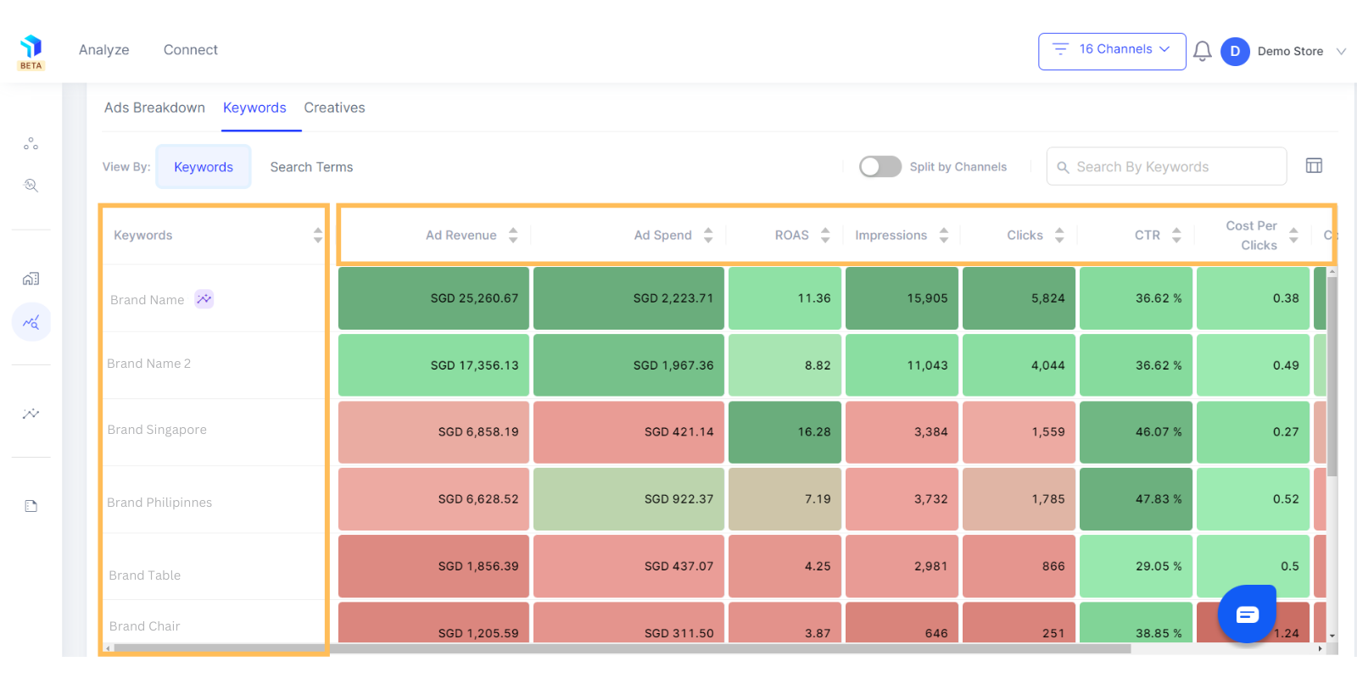The image size is (1357, 678).
Task: Click the 5,824 clicks cell
Action: 1019,298
